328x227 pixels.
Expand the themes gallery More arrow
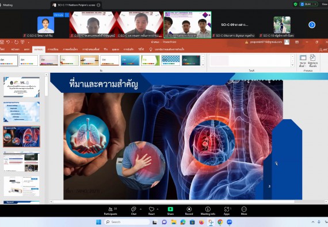pyautogui.click(x=203, y=65)
